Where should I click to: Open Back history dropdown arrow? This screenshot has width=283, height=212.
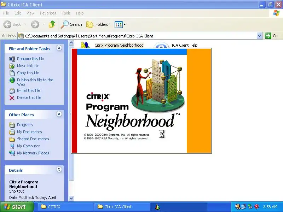(x=25, y=24)
